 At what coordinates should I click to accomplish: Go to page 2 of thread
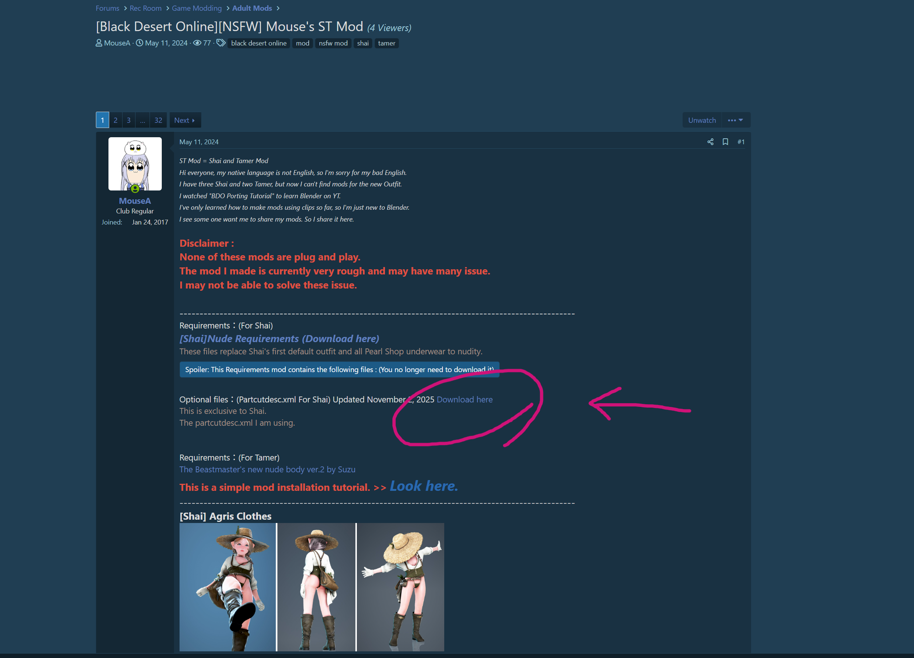(115, 120)
